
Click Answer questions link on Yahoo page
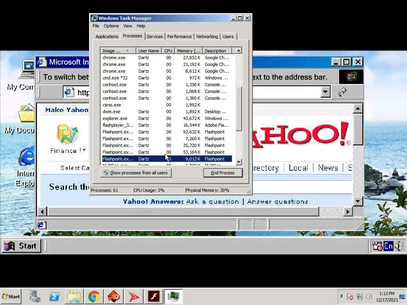277,201
